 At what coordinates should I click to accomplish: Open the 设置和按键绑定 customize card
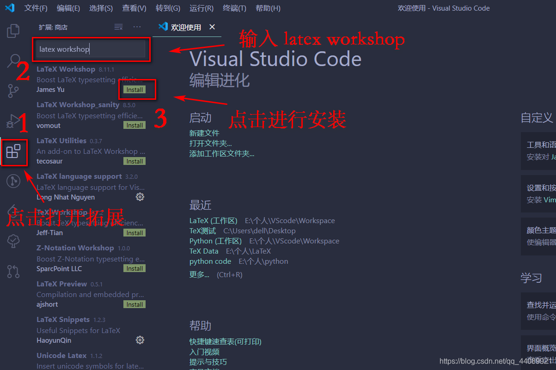point(538,194)
